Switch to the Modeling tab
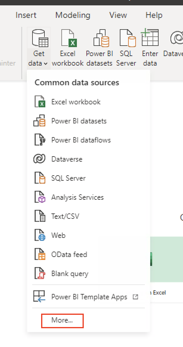The width and height of the screenshot is (183, 347). click(x=73, y=15)
